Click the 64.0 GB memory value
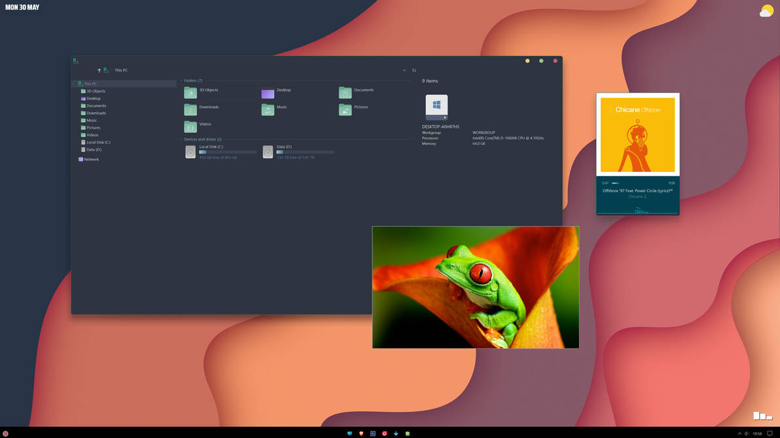 point(478,144)
